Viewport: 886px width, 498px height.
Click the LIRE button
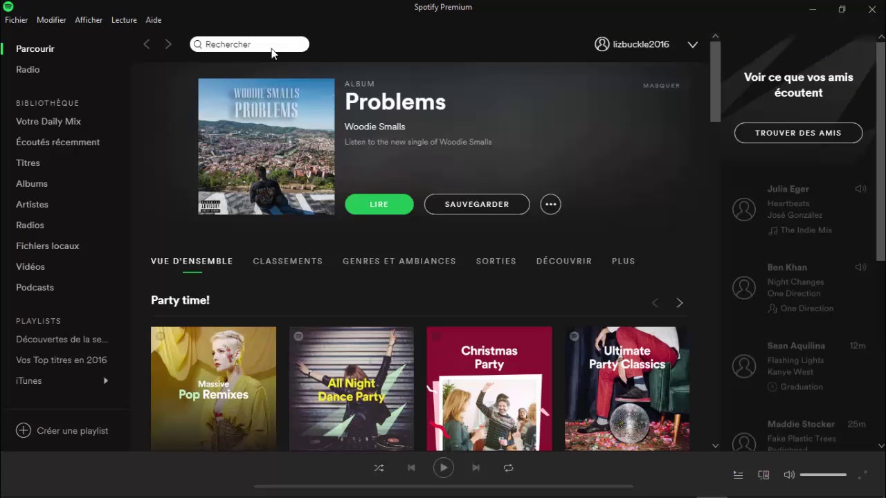click(379, 204)
